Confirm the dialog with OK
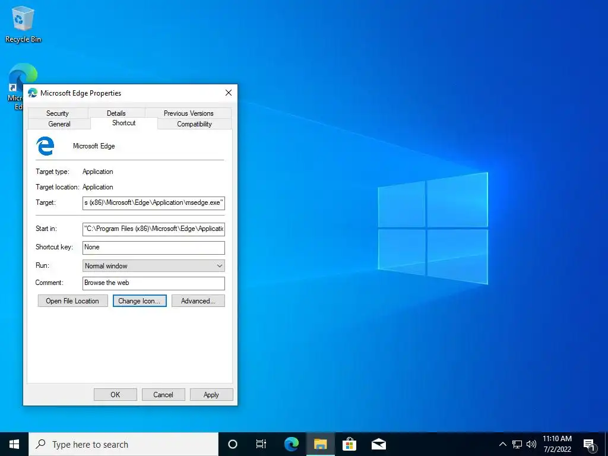608x456 pixels. point(115,395)
